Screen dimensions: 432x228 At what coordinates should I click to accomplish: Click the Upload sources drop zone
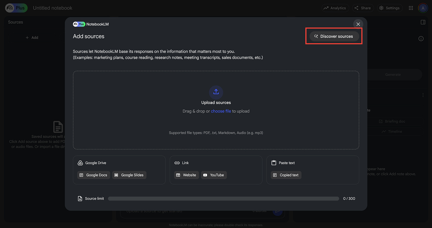216,110
